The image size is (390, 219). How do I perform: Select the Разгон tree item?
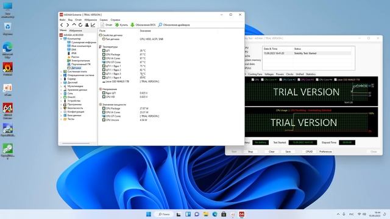73,57
